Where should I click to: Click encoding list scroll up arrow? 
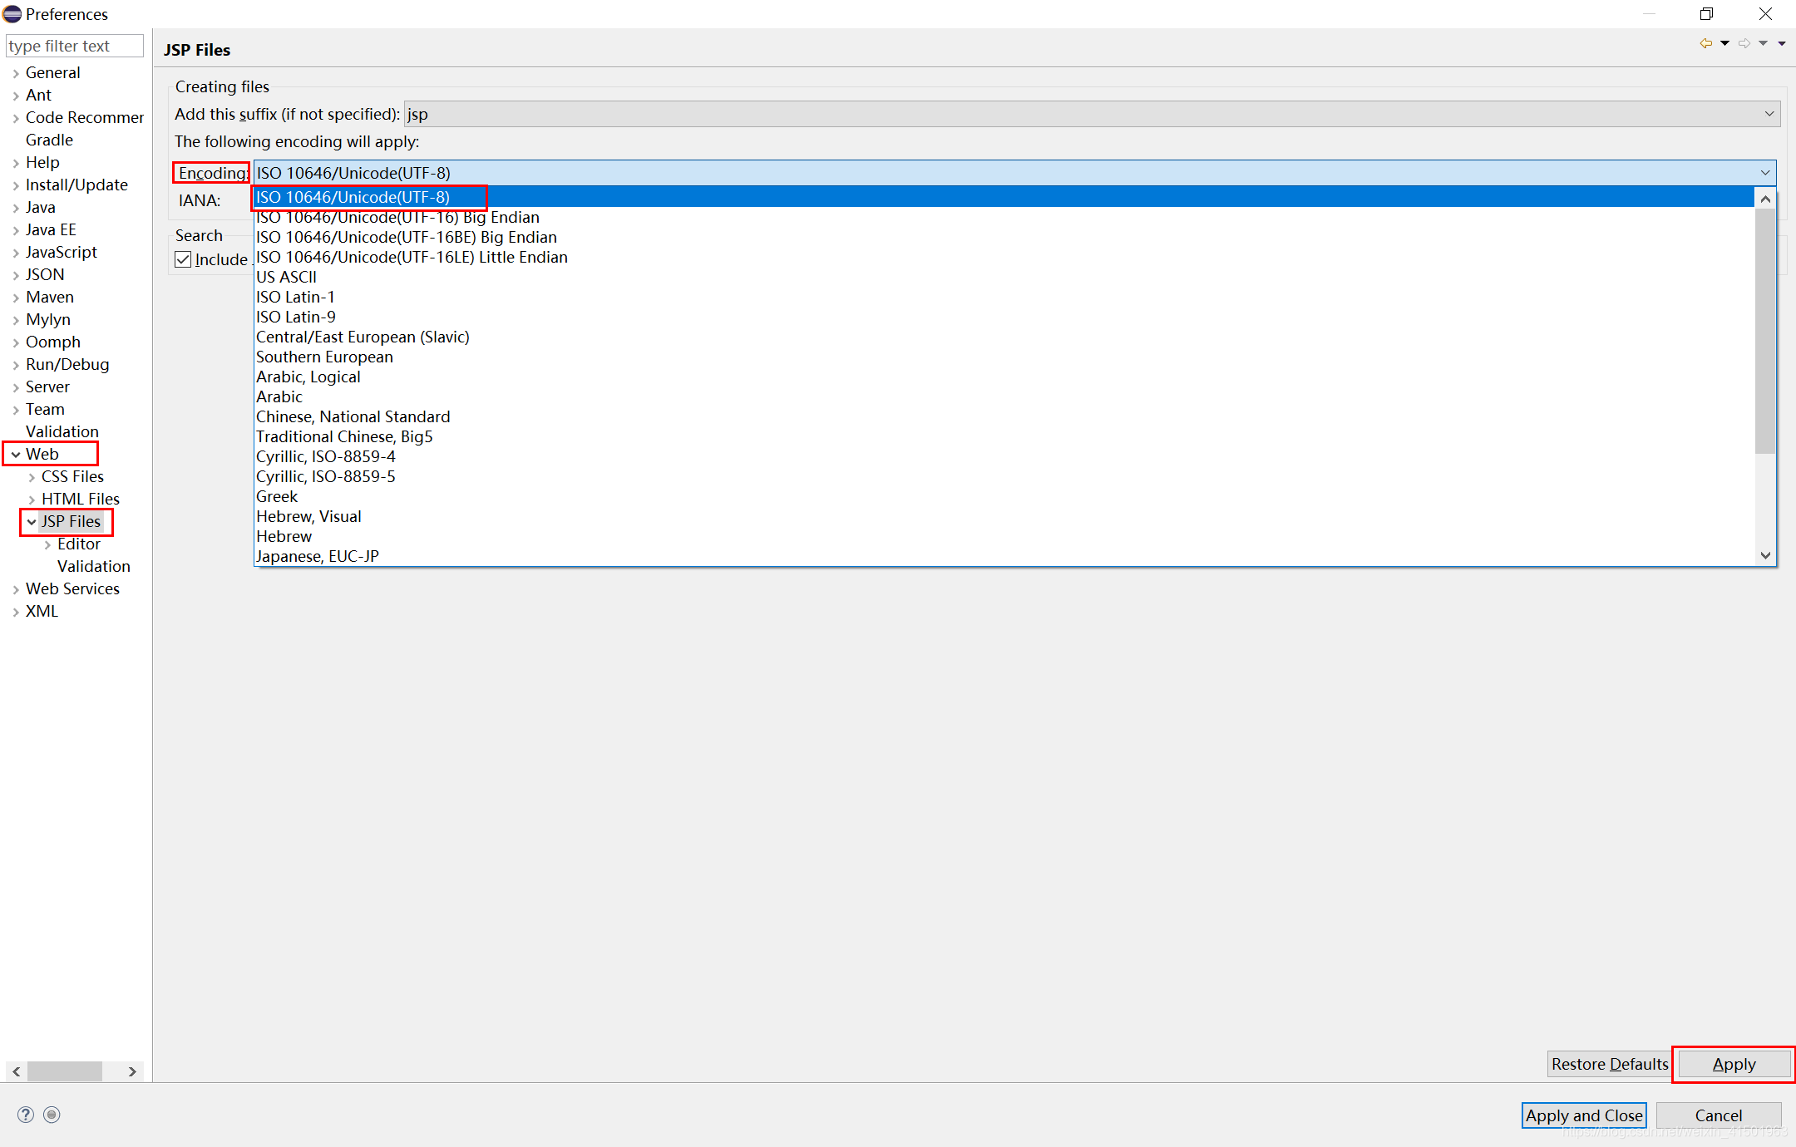pyautogui.click(x=1765, y=199)
